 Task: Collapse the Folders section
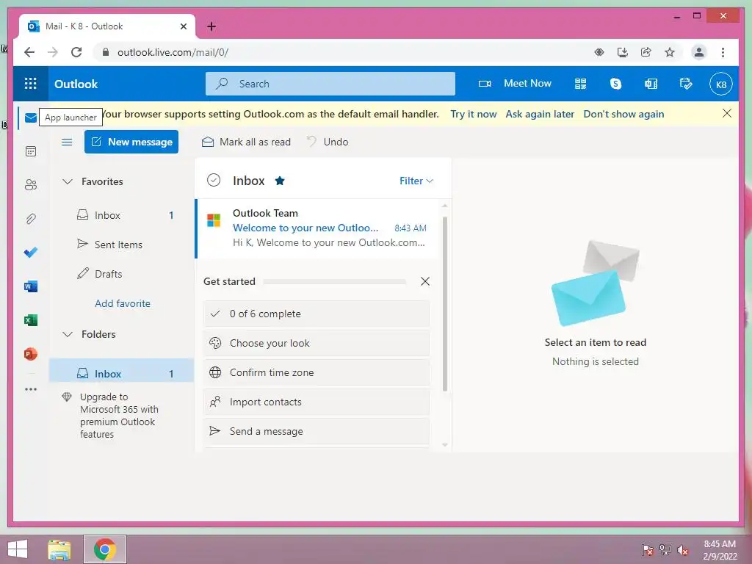pos(68,334)
